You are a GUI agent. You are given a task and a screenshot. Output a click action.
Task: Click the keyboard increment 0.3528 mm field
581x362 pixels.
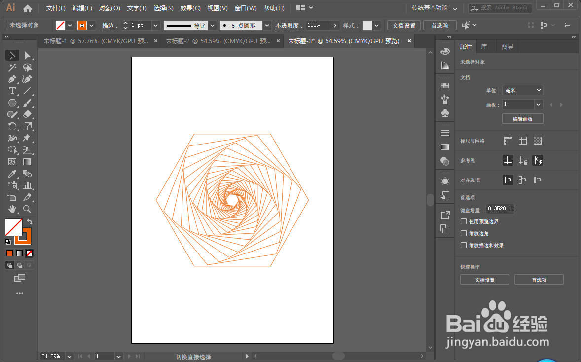click(x=500, y=209)
